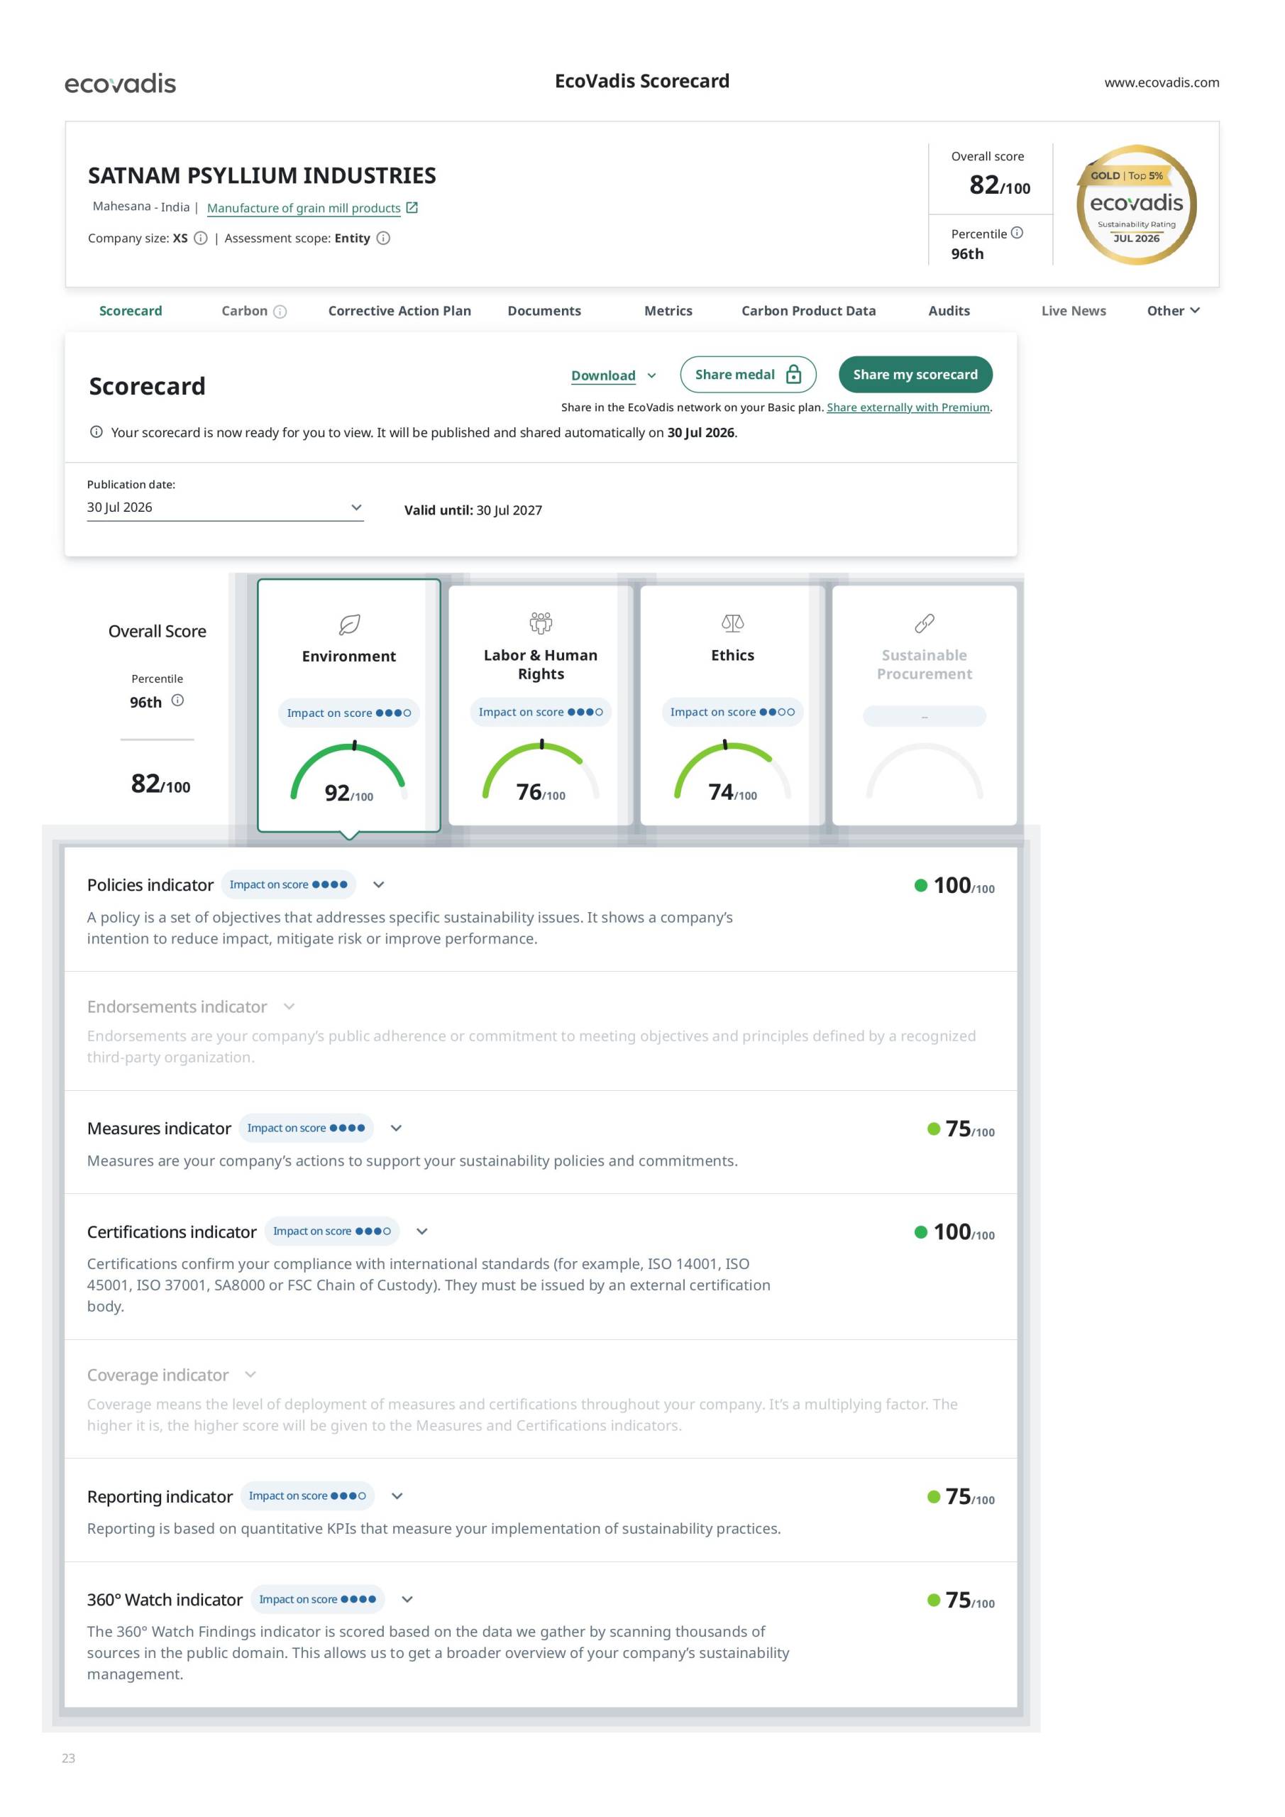The width and height of the screenshot is (1285, 1817).
Task: Click the info icon next to Assessment scope Entity
Action: pyautogui.click(x=383, y=238)
